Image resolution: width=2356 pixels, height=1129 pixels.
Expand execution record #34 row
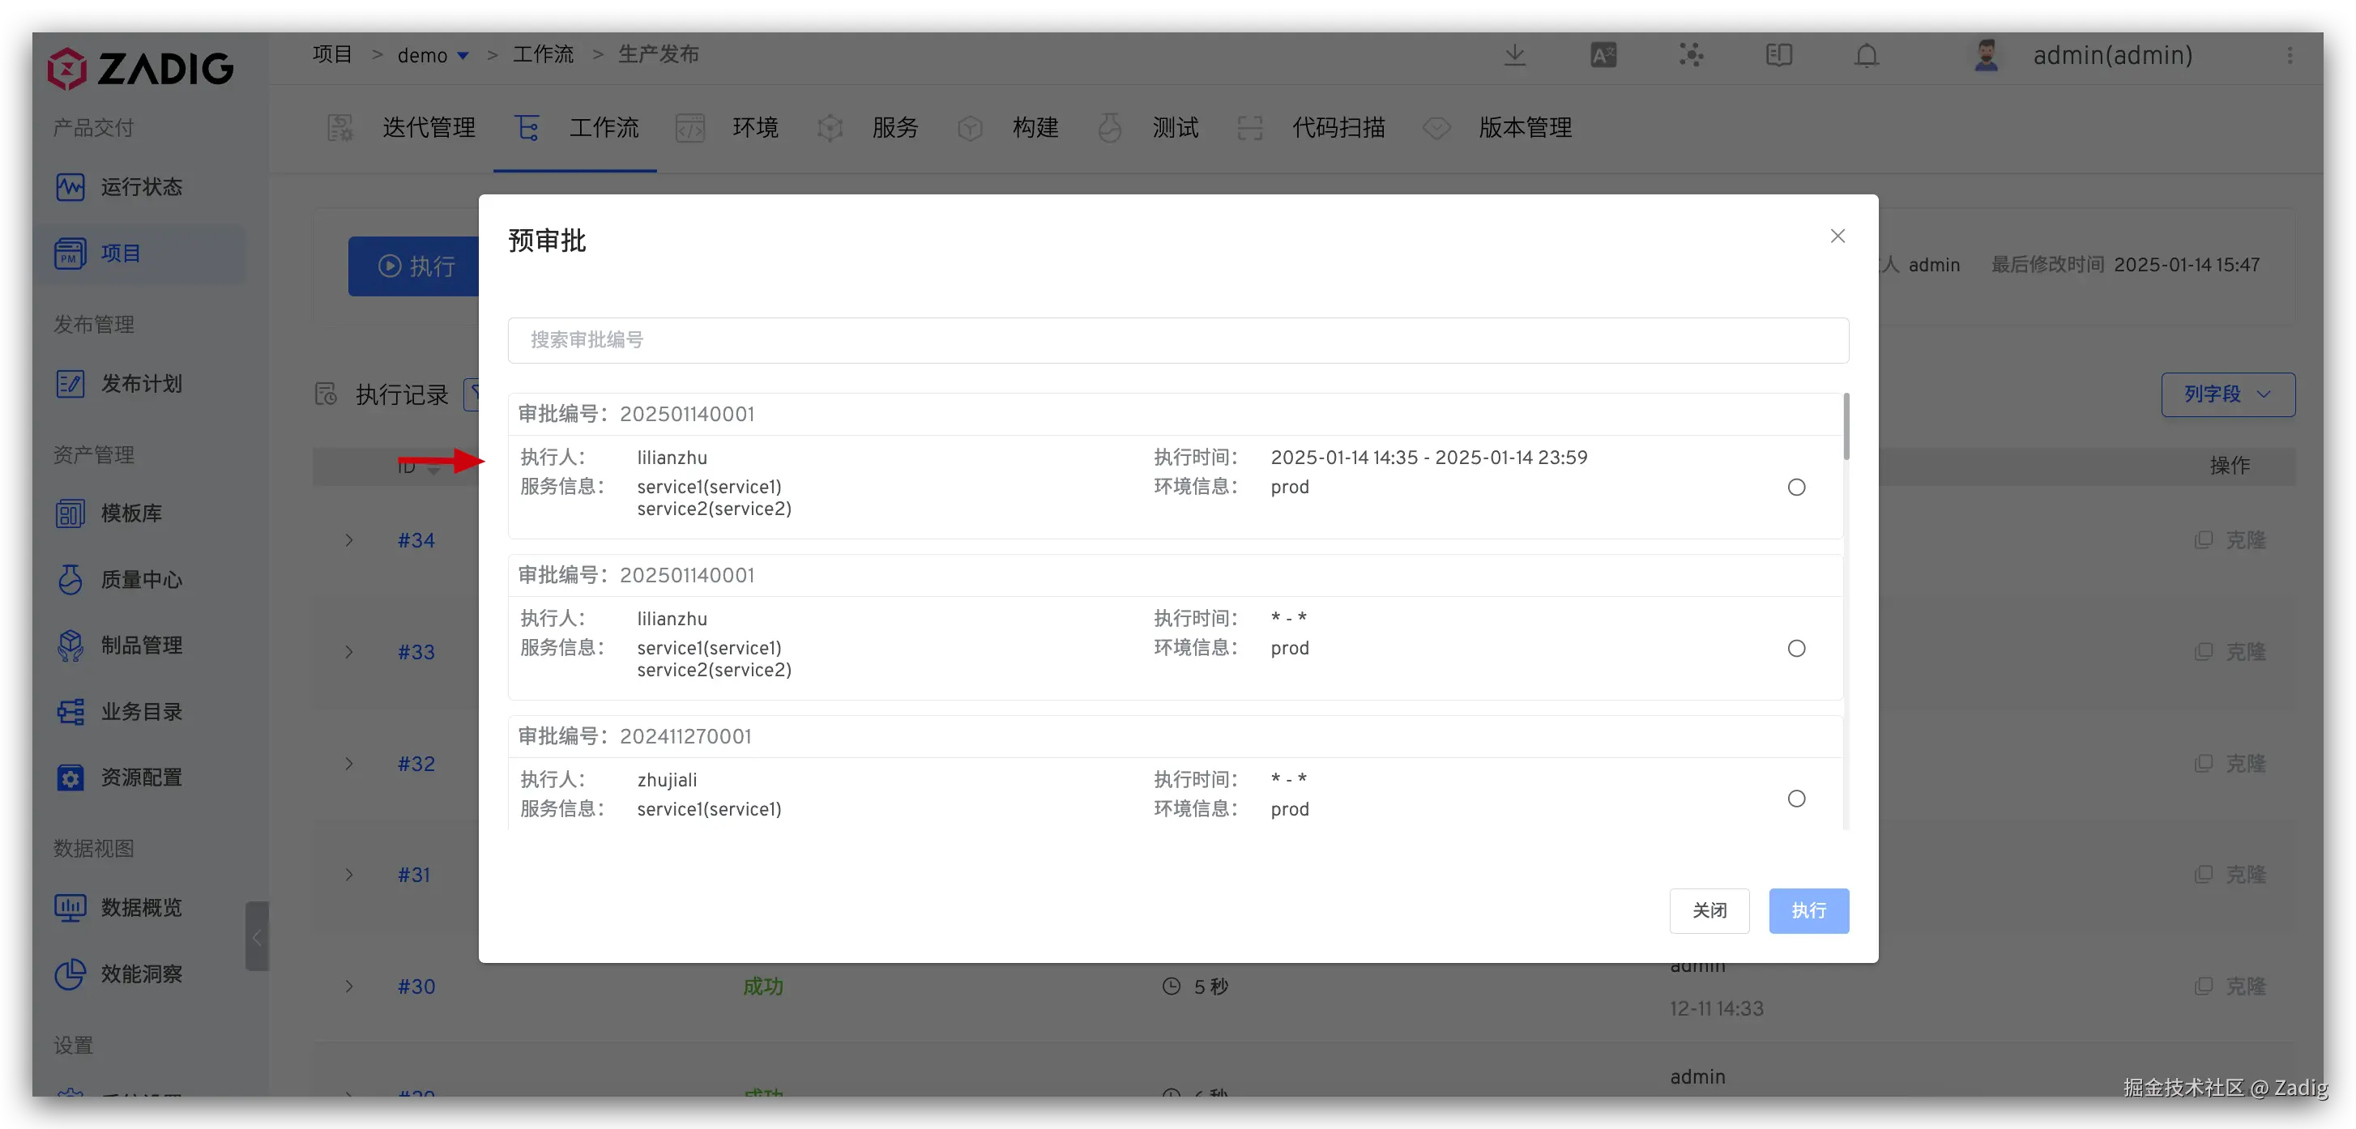click(x=349, y=540)
